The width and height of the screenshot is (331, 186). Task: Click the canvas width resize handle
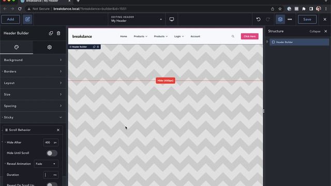coord(263,111)
